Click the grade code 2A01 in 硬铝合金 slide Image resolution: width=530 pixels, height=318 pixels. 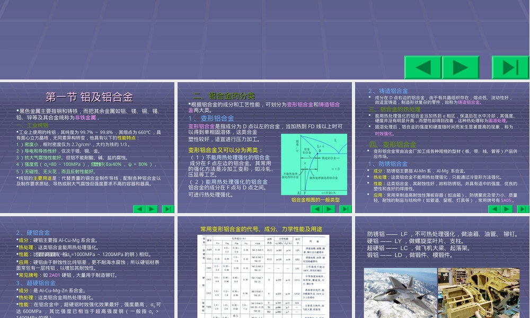(x=55, y=275)
